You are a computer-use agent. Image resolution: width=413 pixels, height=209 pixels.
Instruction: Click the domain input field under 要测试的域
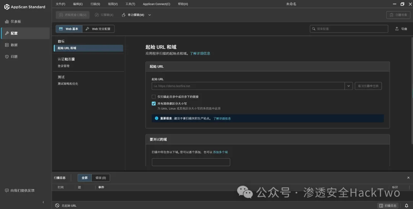click(191, 162)
